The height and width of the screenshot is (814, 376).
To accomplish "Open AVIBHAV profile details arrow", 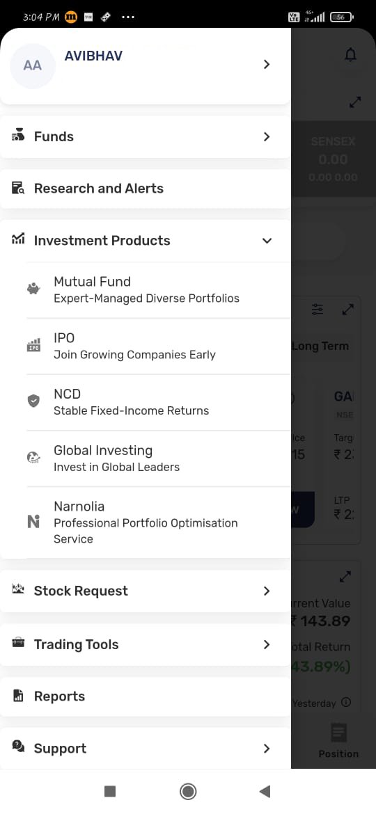I will click(267, 65).
